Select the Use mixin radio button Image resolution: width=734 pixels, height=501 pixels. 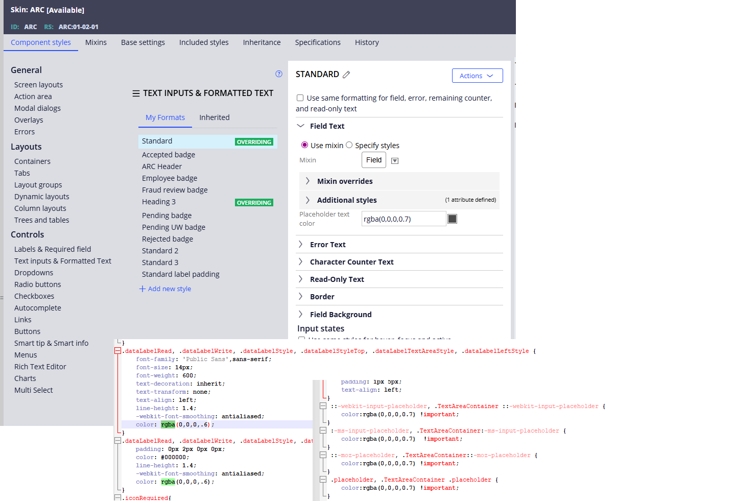coord(305,145)
